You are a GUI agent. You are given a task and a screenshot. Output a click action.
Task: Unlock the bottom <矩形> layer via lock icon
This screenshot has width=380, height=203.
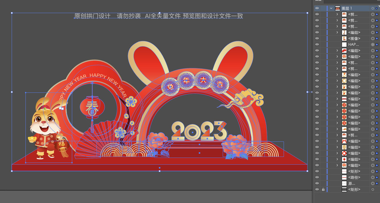pos(323,190)
